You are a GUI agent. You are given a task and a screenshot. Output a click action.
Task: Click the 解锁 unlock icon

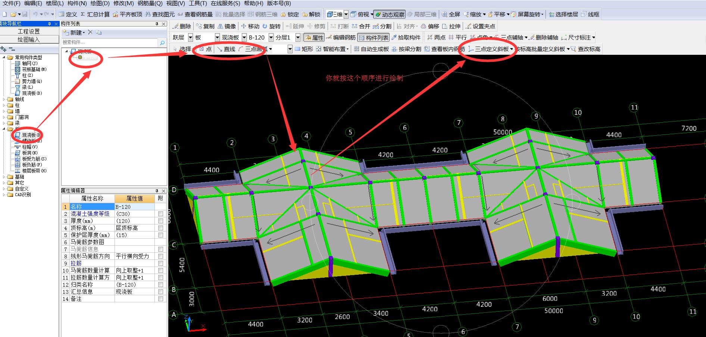click(311, 14)
